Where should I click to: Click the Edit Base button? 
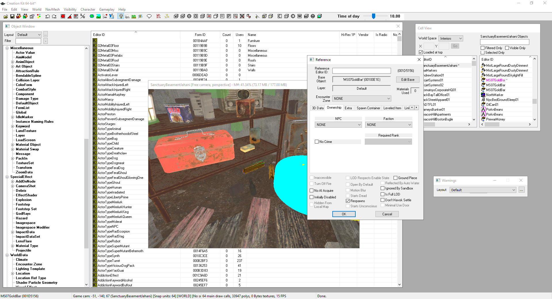[x=408, y=80]
